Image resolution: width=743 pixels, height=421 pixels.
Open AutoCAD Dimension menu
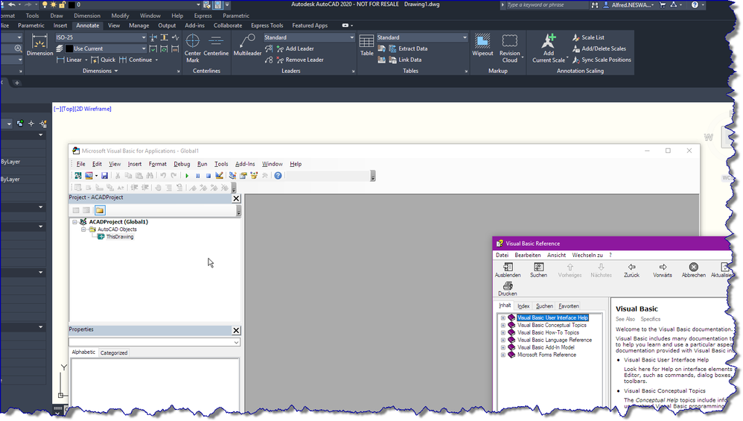coord(86,16)
